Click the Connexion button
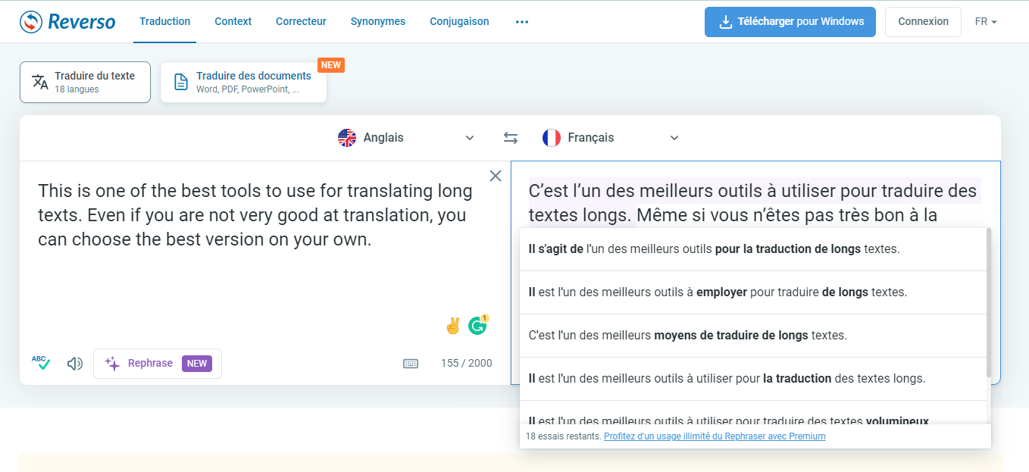Viewport: 1029px width, 472px height. click(x=923, y=22)
